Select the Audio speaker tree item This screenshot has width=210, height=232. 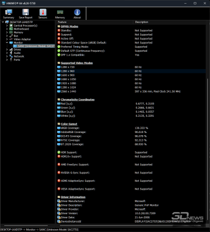click(x=17, y=53)
